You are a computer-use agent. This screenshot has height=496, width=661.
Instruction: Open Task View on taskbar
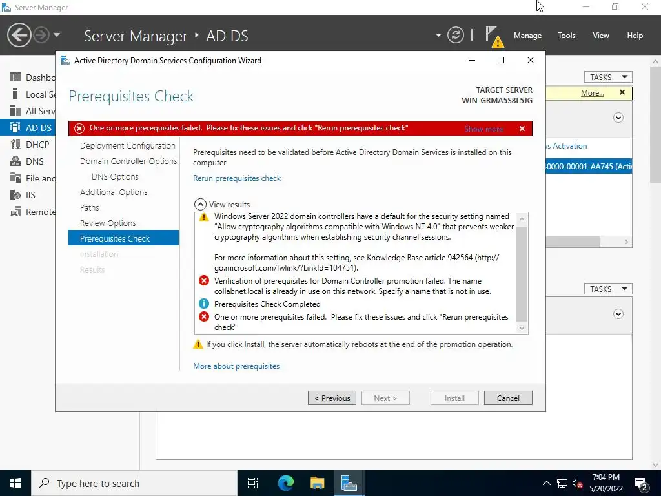tap(252, 483)
